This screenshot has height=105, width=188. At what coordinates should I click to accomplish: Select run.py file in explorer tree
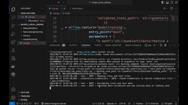click(x=26, y=43)
